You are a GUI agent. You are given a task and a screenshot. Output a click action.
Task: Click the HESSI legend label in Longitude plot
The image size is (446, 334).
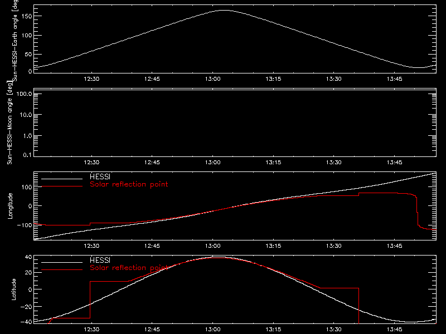(100, 176)
